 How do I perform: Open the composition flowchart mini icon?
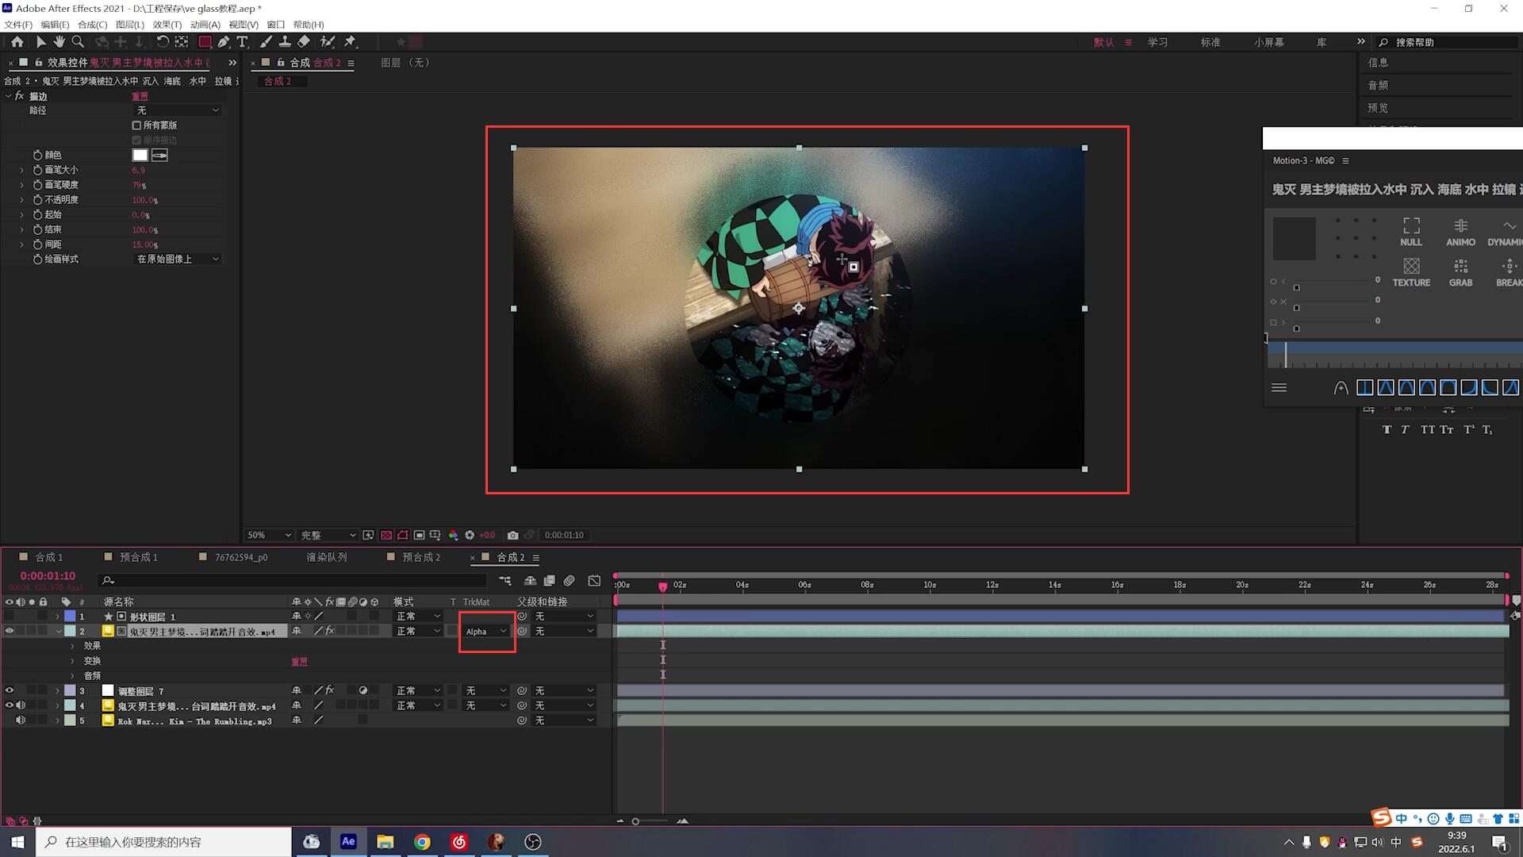[x=504, y=582]
